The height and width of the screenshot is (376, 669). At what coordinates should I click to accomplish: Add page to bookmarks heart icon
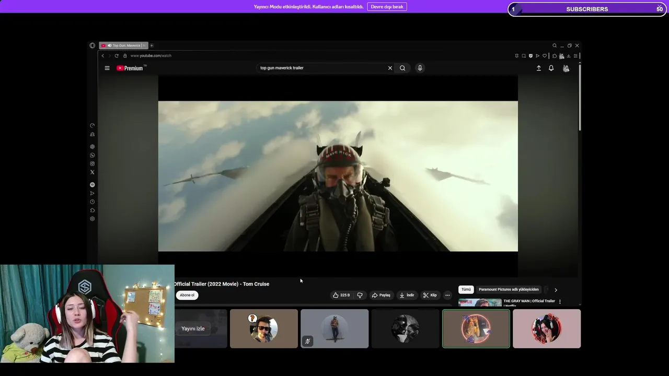(545, 56)
